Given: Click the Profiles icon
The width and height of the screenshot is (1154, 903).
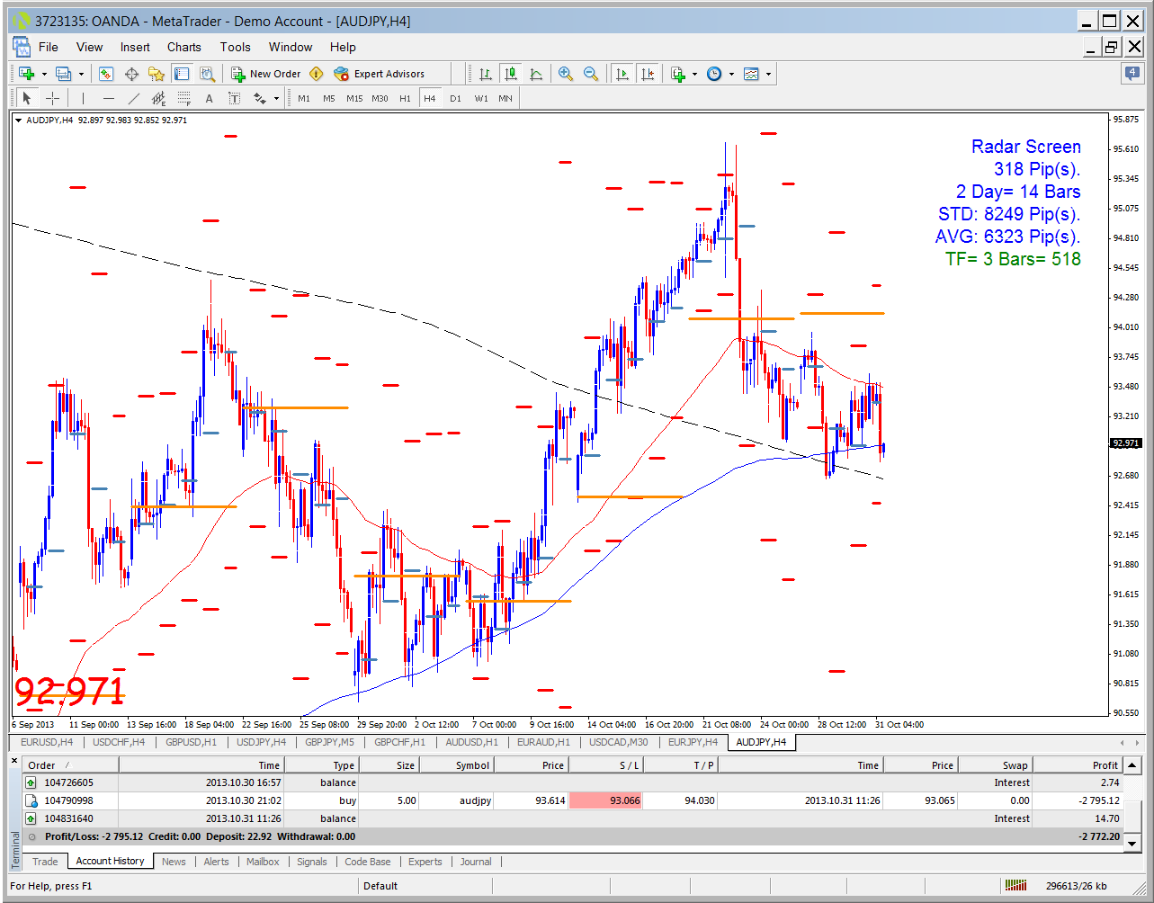Looking at the screenshot, I should tap(63, 74).
